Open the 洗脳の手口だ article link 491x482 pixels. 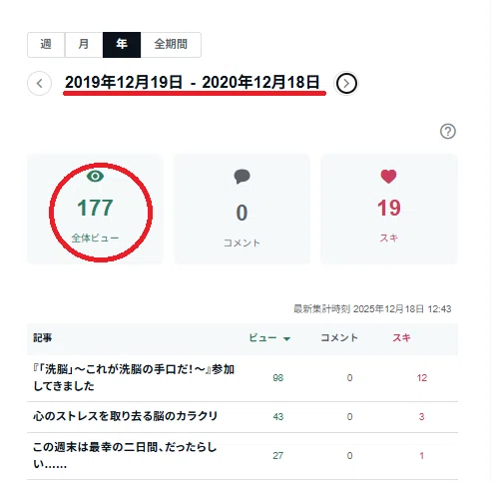pyautogui.click(x=134, y=377)
